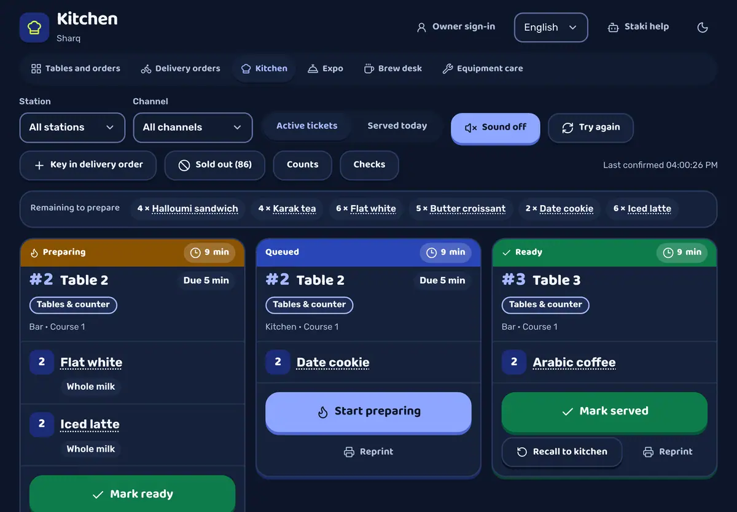Open the Brew desk tab
Viewport: 737px width, 512px height.
pyautogui.click(x=393, y=69)
